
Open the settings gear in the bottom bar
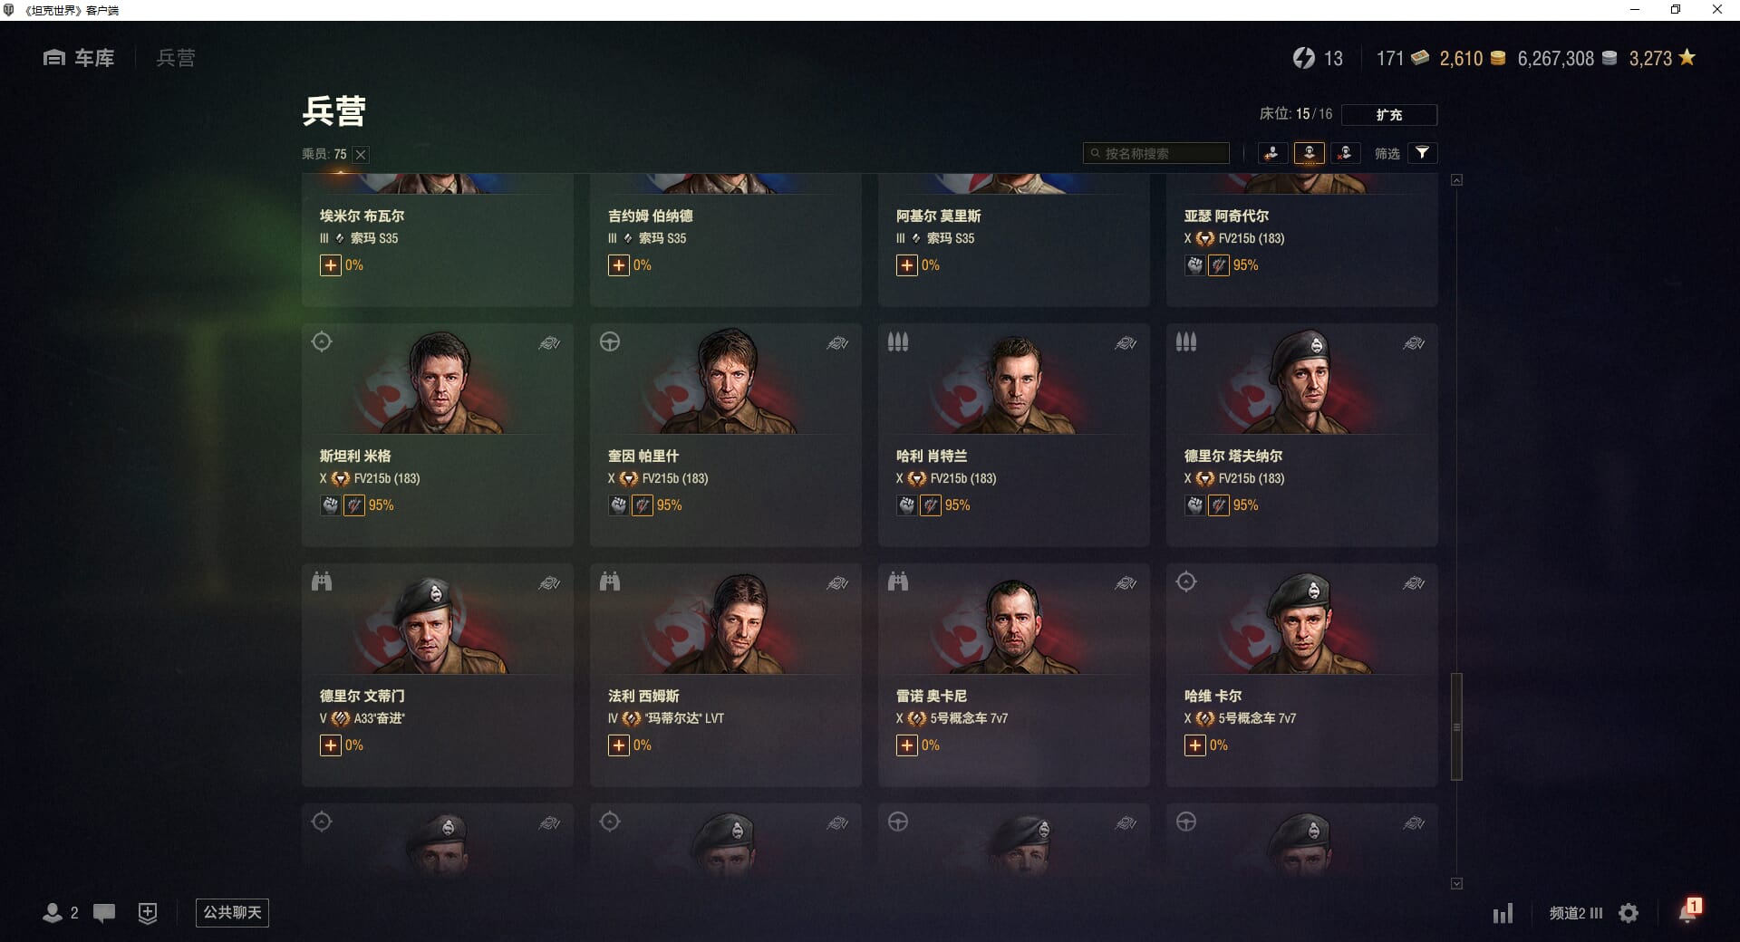1629,913
